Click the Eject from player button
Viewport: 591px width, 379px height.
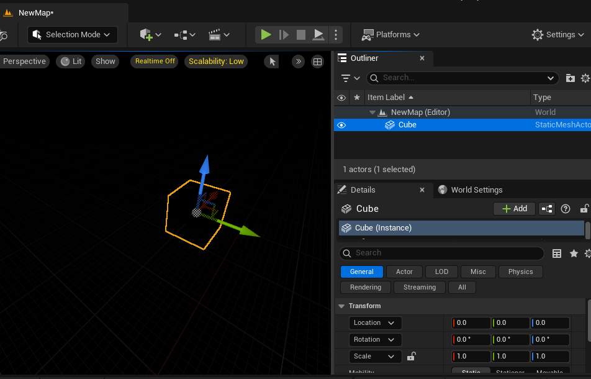click(318, 35)
